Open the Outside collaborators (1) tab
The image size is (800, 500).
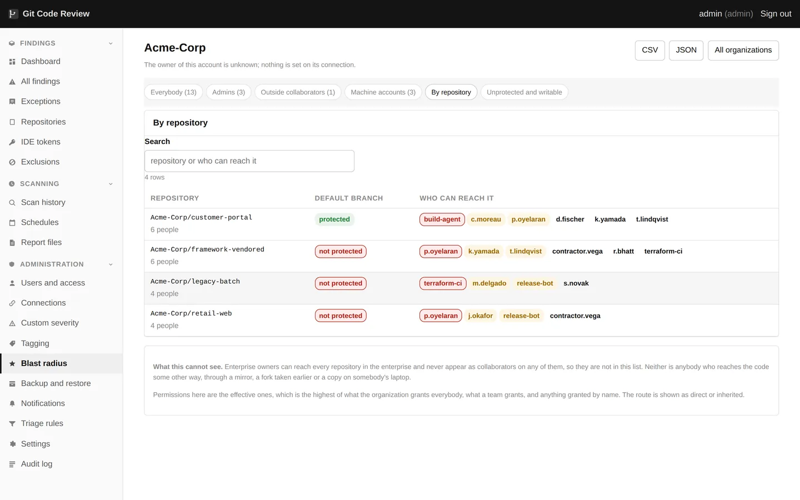(298, 92)
